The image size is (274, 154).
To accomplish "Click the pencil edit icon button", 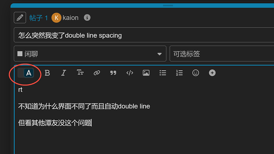I will [20, 17].
